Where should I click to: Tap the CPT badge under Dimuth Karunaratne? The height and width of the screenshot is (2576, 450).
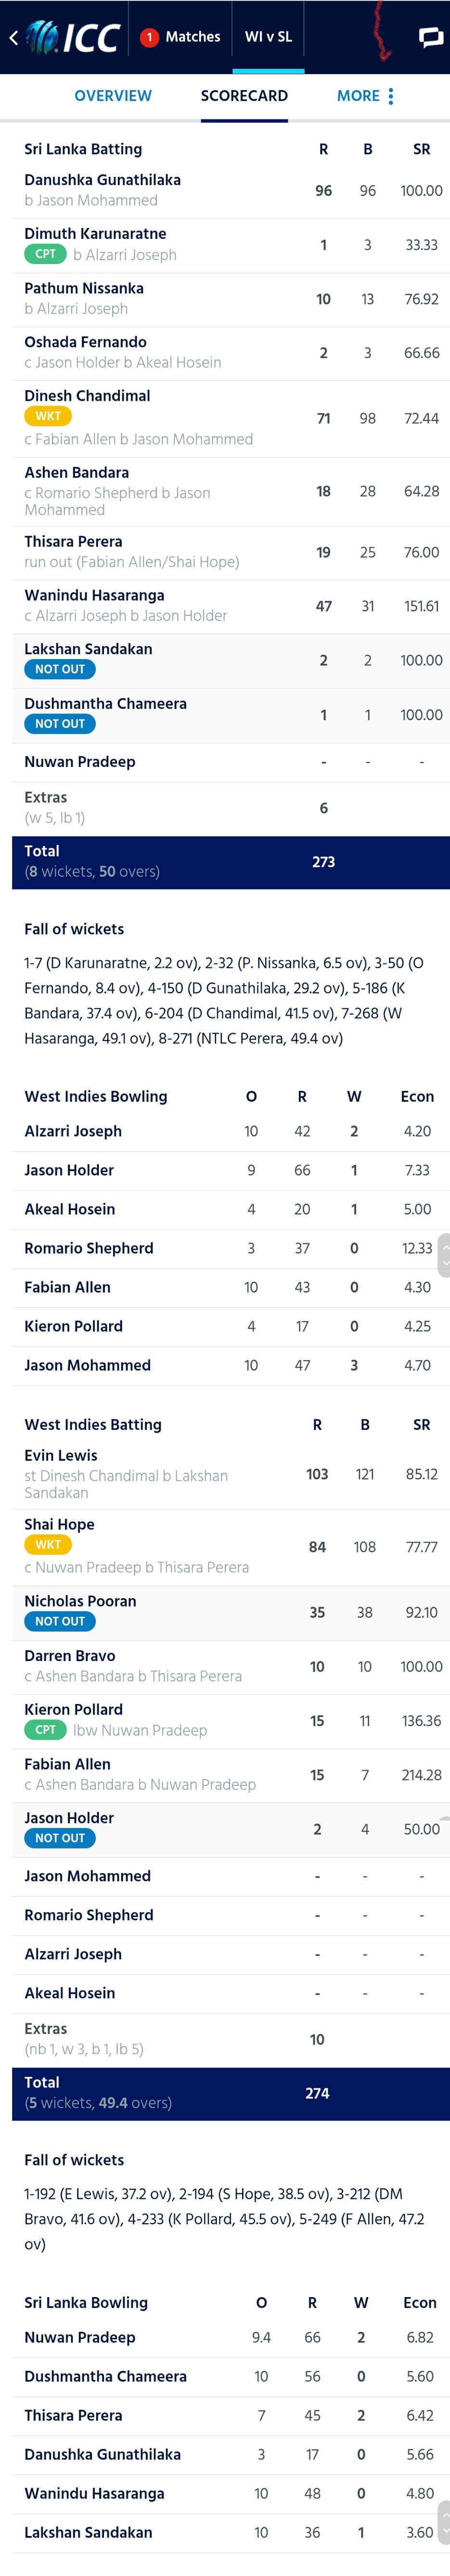[45, 254]
